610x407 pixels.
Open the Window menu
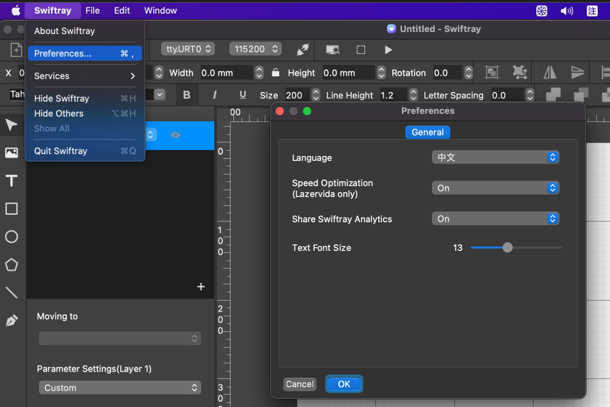160,10
